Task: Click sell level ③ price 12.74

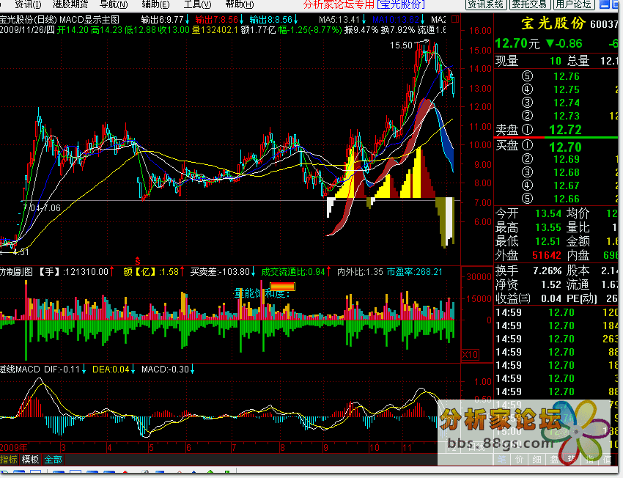Action: [x=567, y=103]
